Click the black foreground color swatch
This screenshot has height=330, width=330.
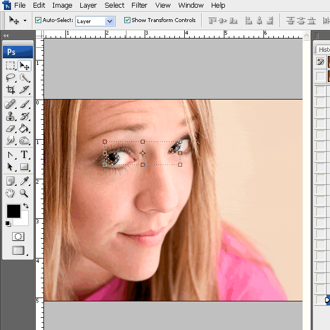tap(14, 211)
